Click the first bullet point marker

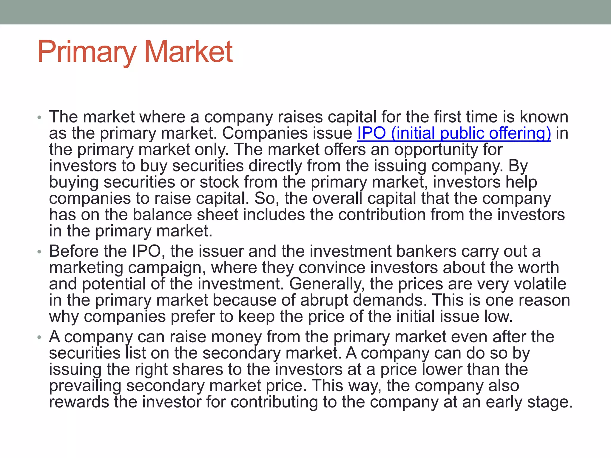39,117
